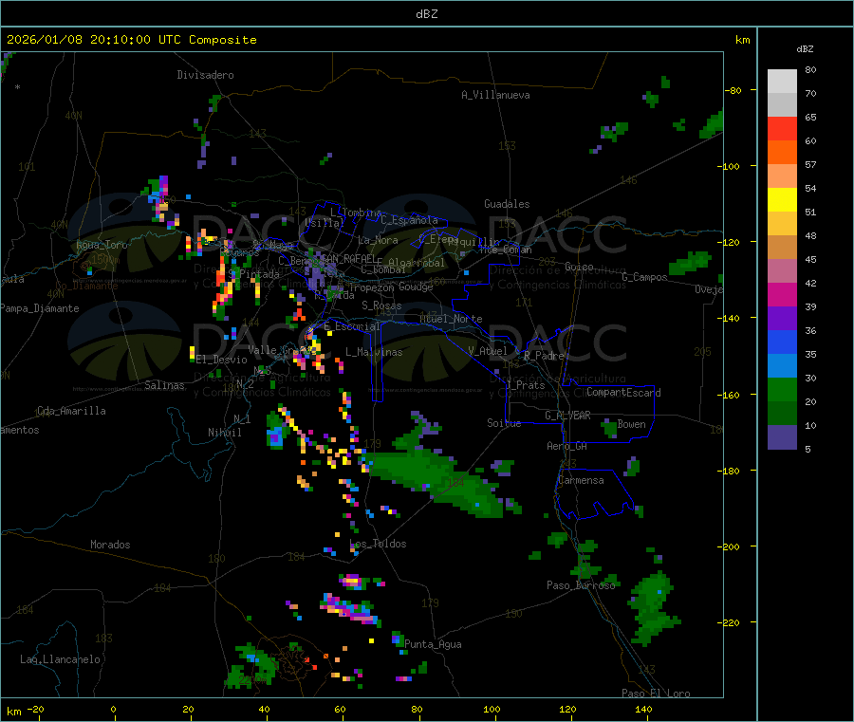Click the 'Los_Toldos' map label
854x722 pixels.
point(378,544)
